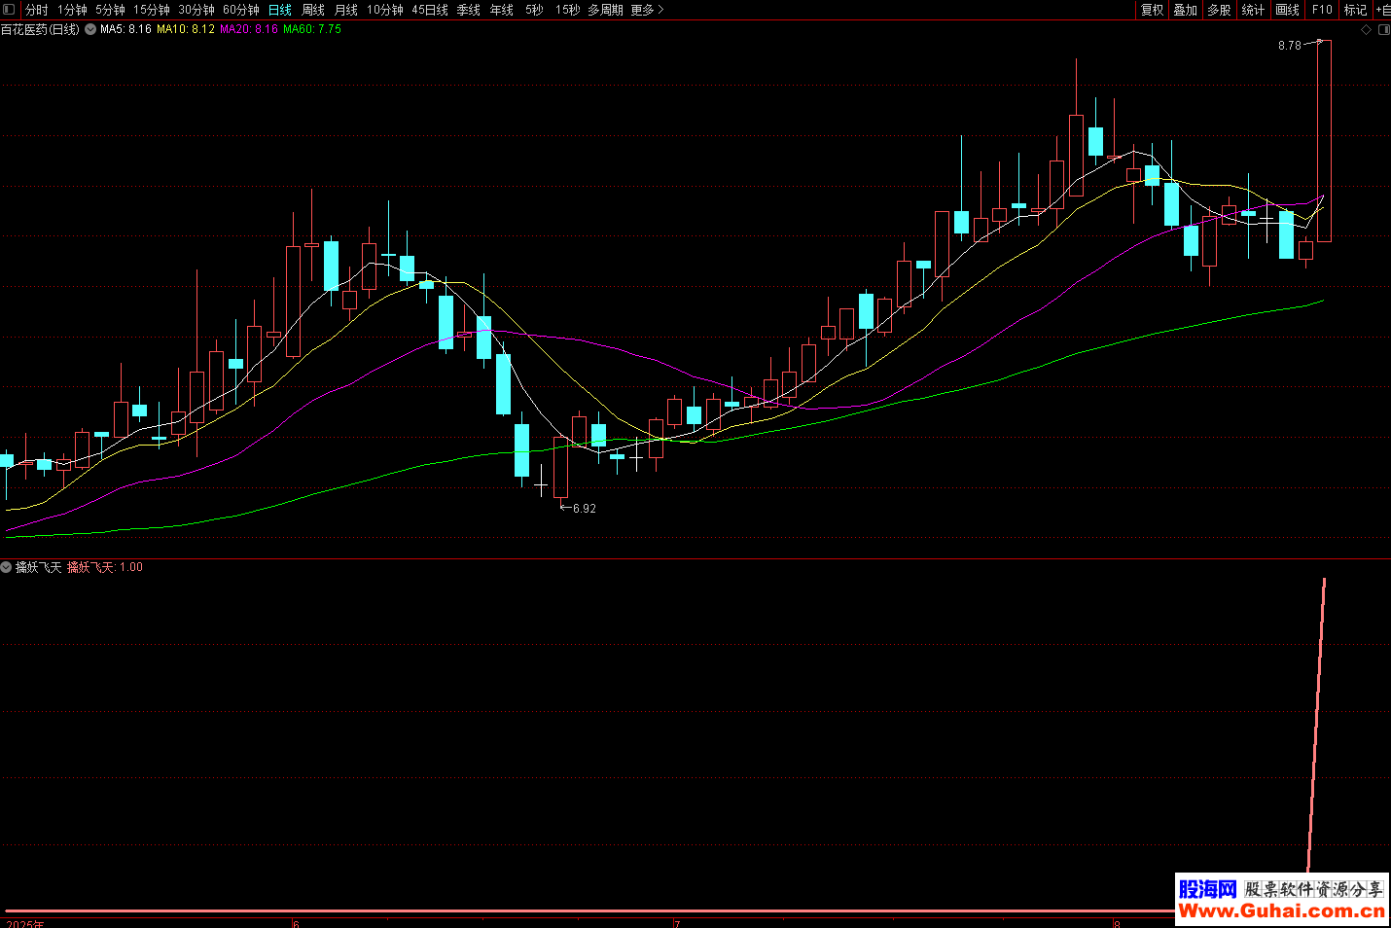Screen dimensions: 1391x928
Task: Click the +自 add to watchlist button
Action: (1382, 10)
